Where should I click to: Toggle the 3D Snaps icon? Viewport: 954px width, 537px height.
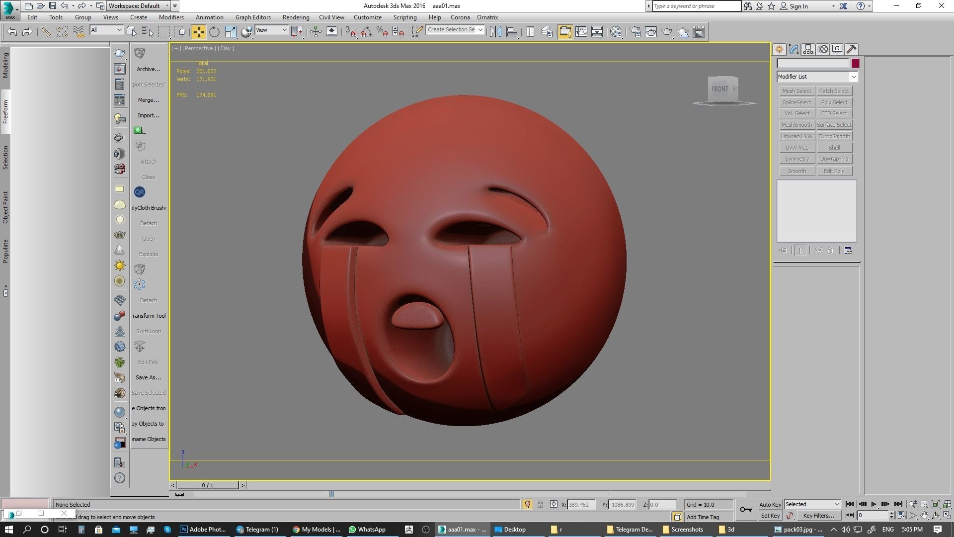coord(351,32)
